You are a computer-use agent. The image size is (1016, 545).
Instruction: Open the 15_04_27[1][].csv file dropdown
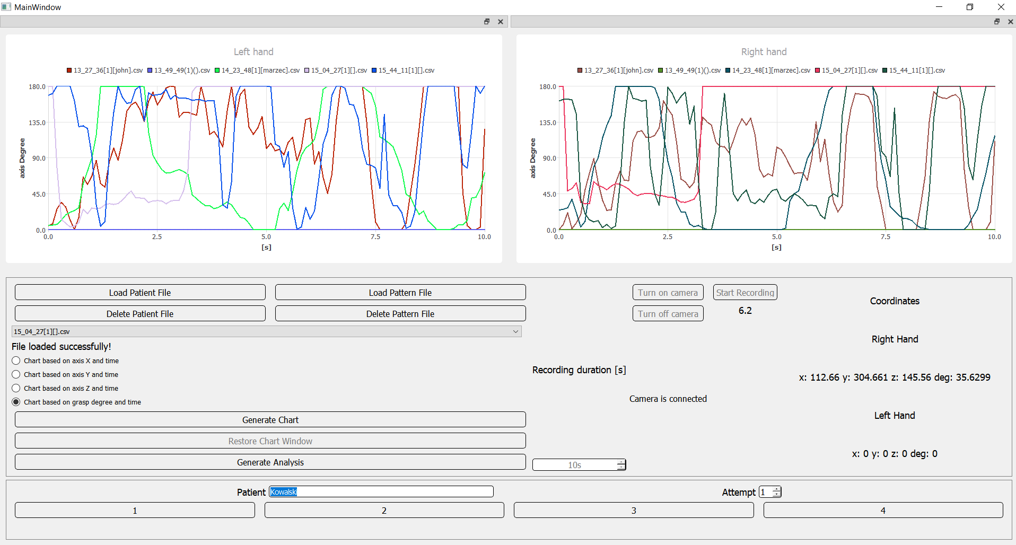[267, 331]
